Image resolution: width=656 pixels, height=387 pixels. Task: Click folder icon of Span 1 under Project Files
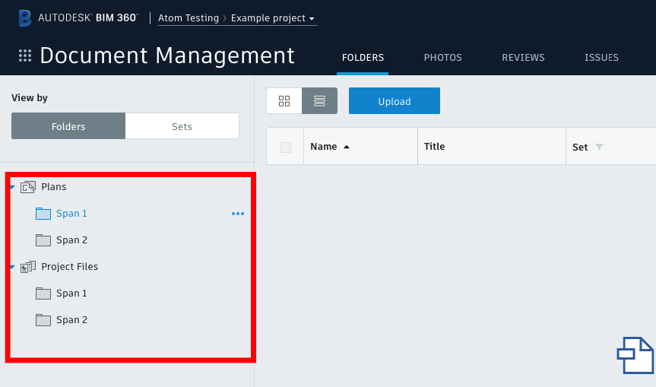pos(43,293)
